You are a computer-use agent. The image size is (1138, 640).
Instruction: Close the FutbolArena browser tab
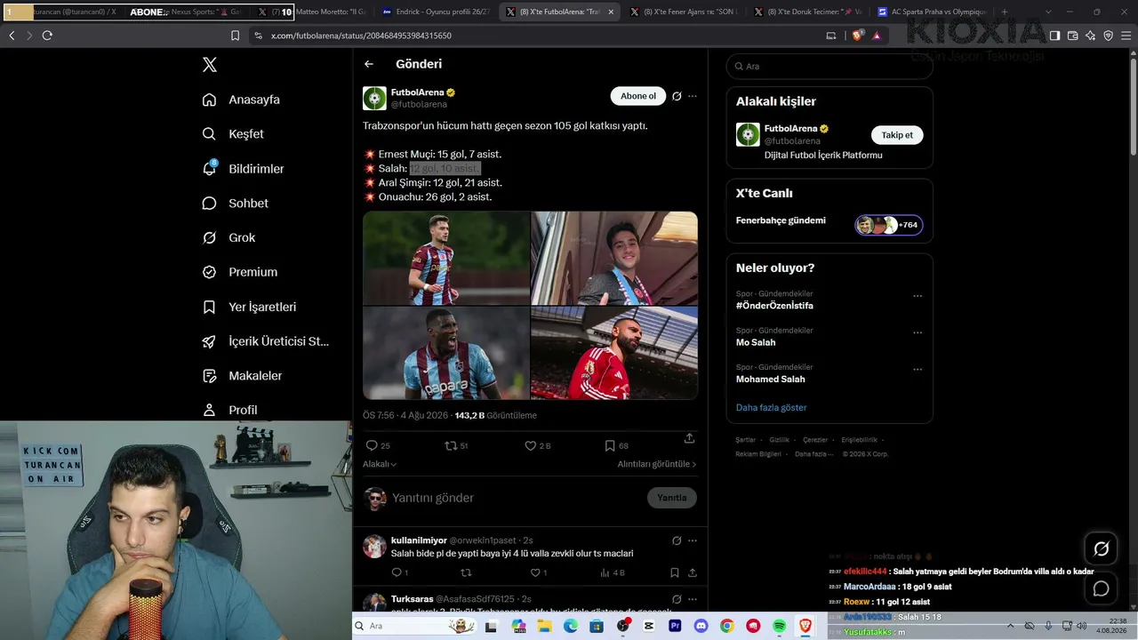pos(612,12)
